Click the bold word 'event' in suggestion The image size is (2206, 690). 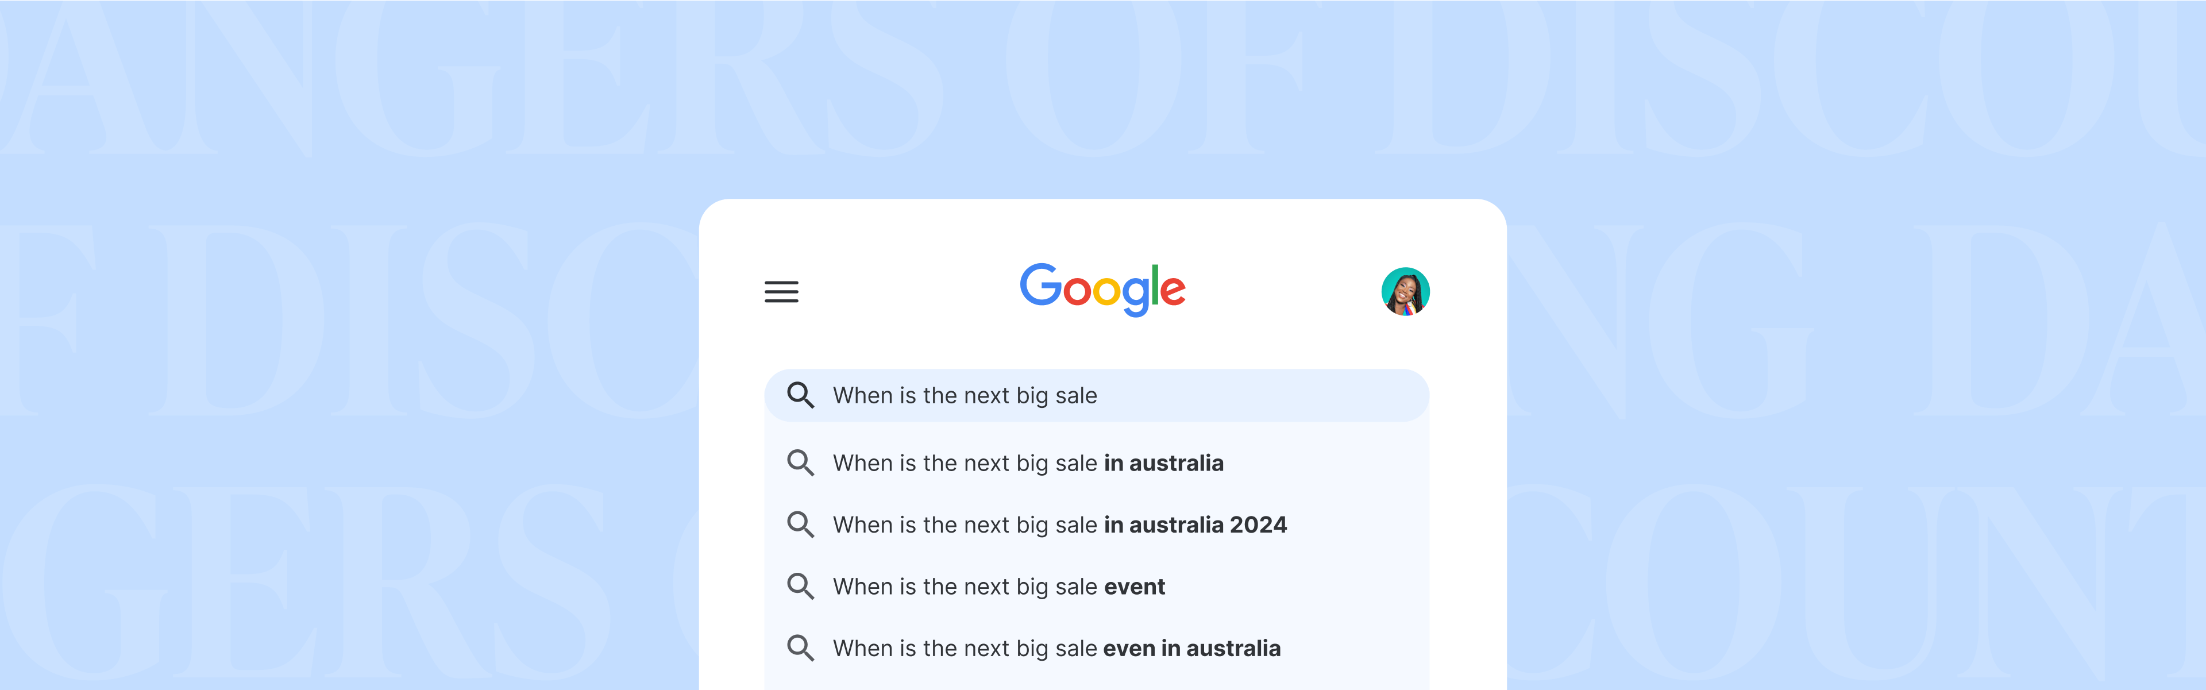point(1135,587)
